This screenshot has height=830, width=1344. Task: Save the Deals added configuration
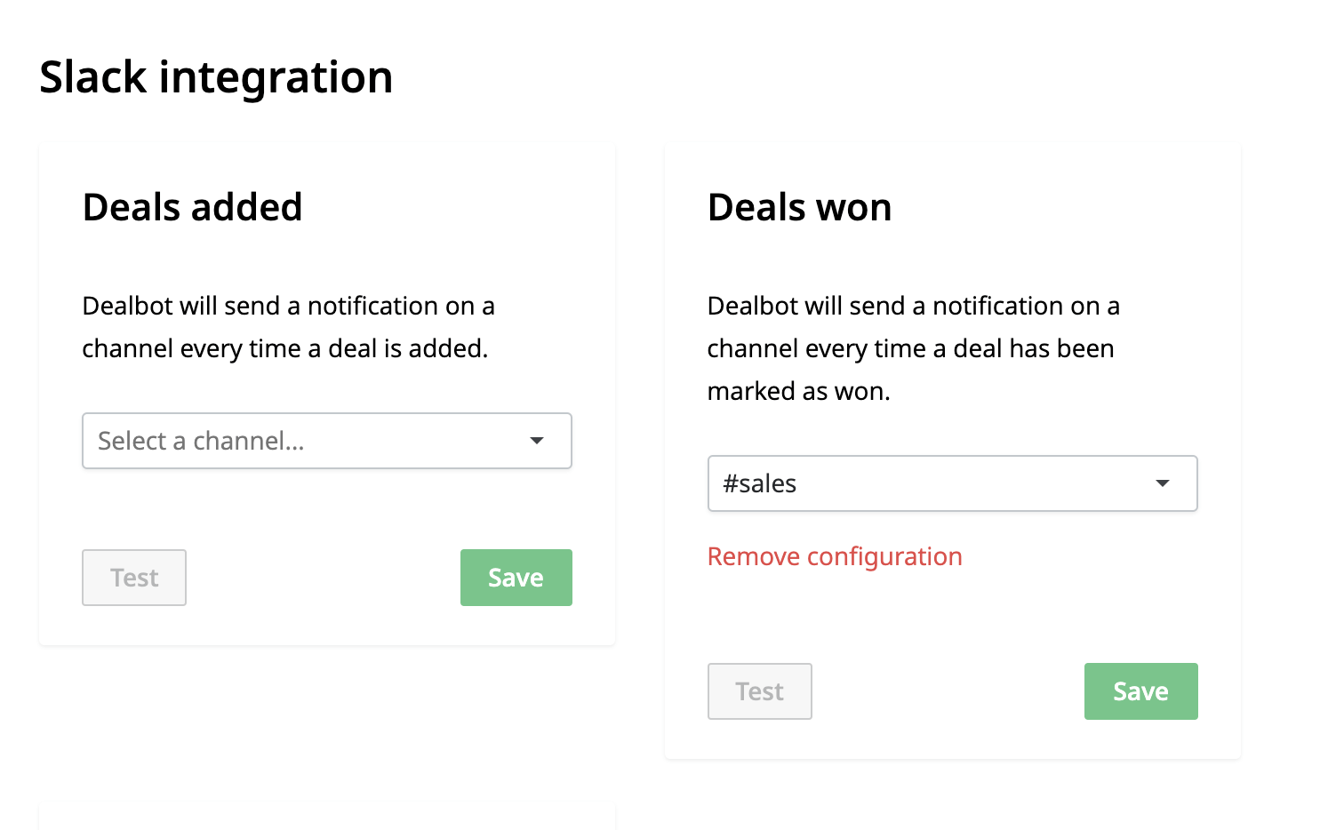tap(516, 578)
